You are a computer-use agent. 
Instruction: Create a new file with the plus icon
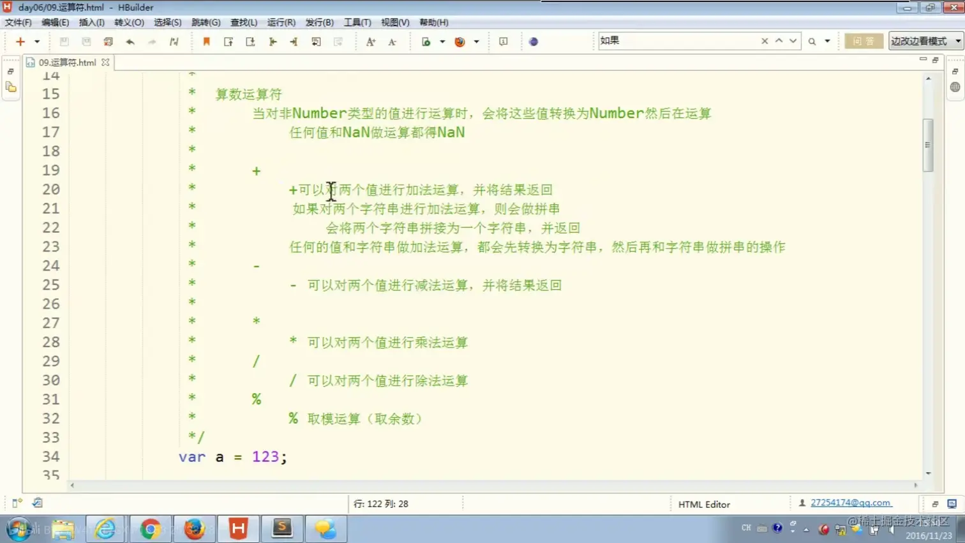click(x=19, y=41)
